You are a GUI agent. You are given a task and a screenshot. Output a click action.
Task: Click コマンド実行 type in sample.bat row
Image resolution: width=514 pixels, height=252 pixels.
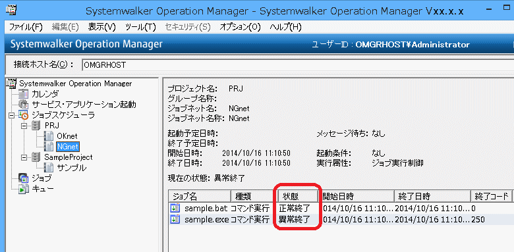click(250, 208)
